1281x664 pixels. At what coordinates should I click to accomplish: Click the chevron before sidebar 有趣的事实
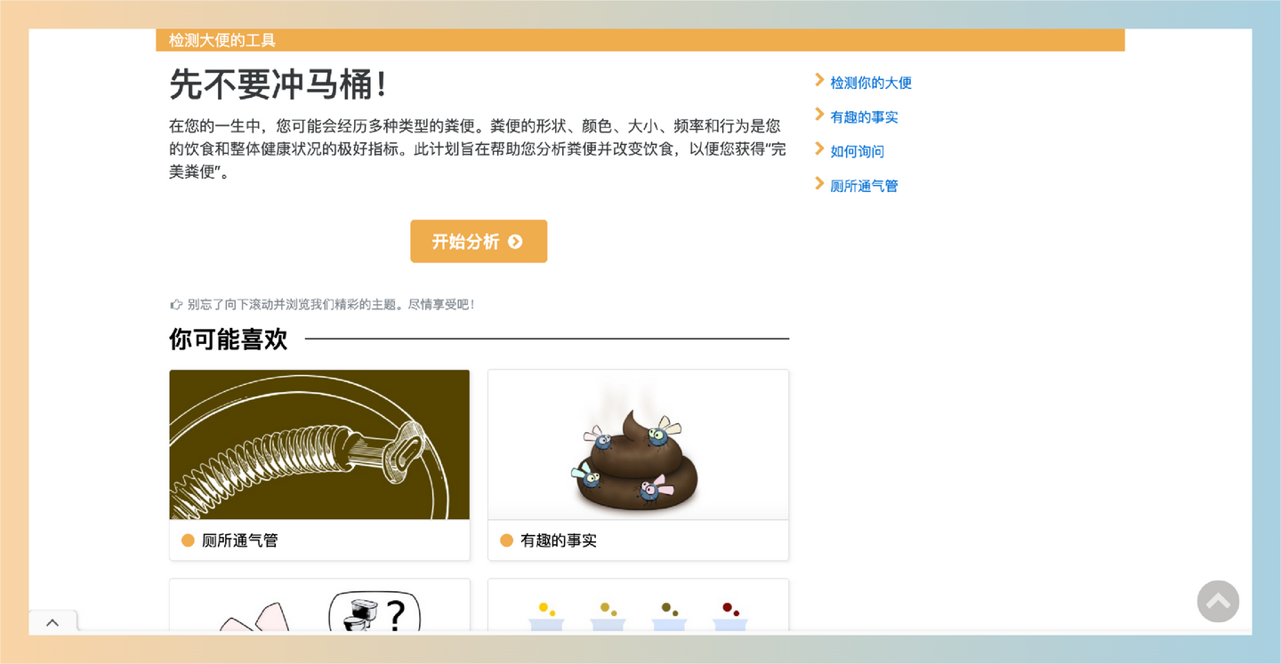(819, 115)
